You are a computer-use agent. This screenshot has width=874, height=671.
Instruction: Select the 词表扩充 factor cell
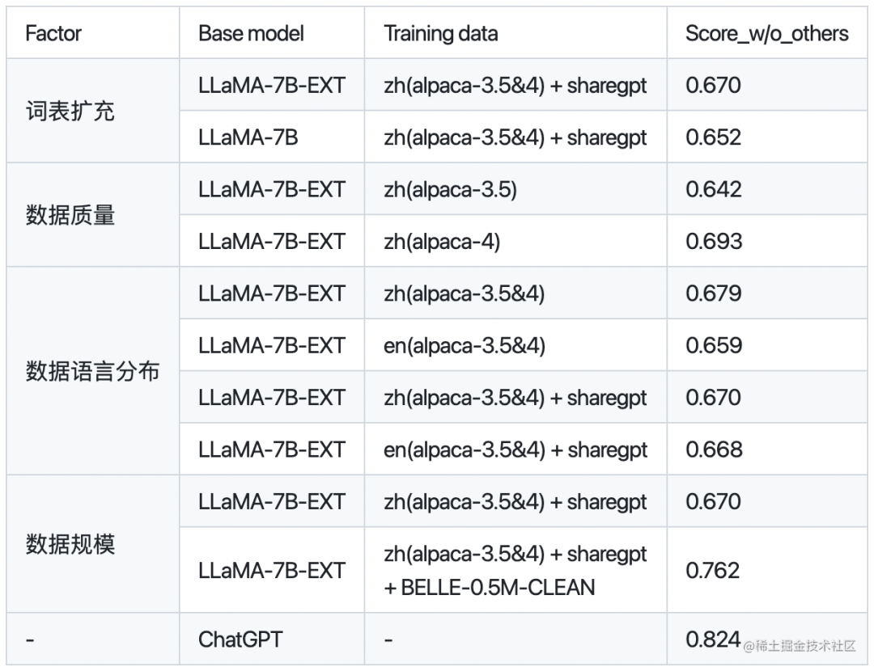(x=70, y=112)
